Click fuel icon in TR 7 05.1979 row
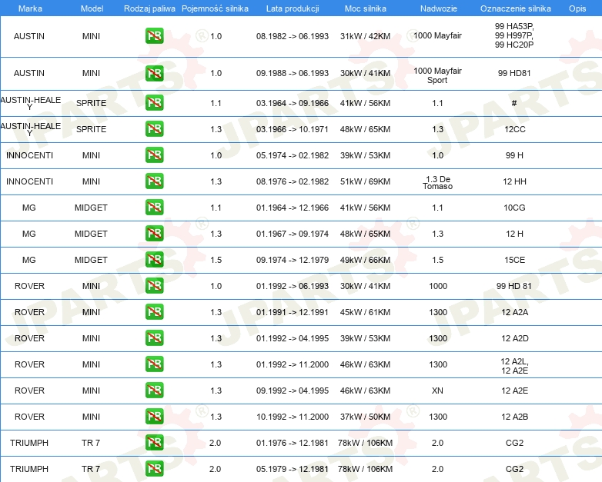The image size is (602, 482). (154, 469)
